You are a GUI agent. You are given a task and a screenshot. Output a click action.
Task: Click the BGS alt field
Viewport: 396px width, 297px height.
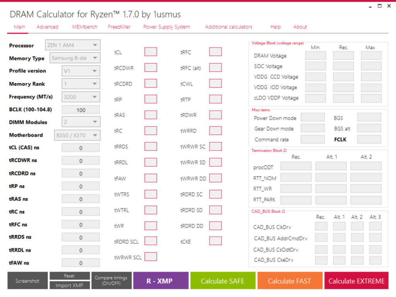coord(369,128)
